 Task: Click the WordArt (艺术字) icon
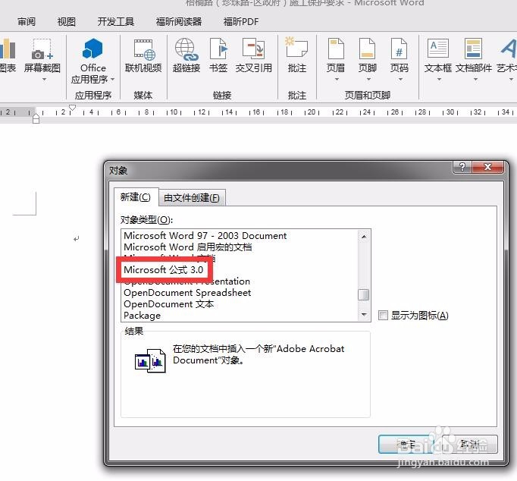pos(508,49)
